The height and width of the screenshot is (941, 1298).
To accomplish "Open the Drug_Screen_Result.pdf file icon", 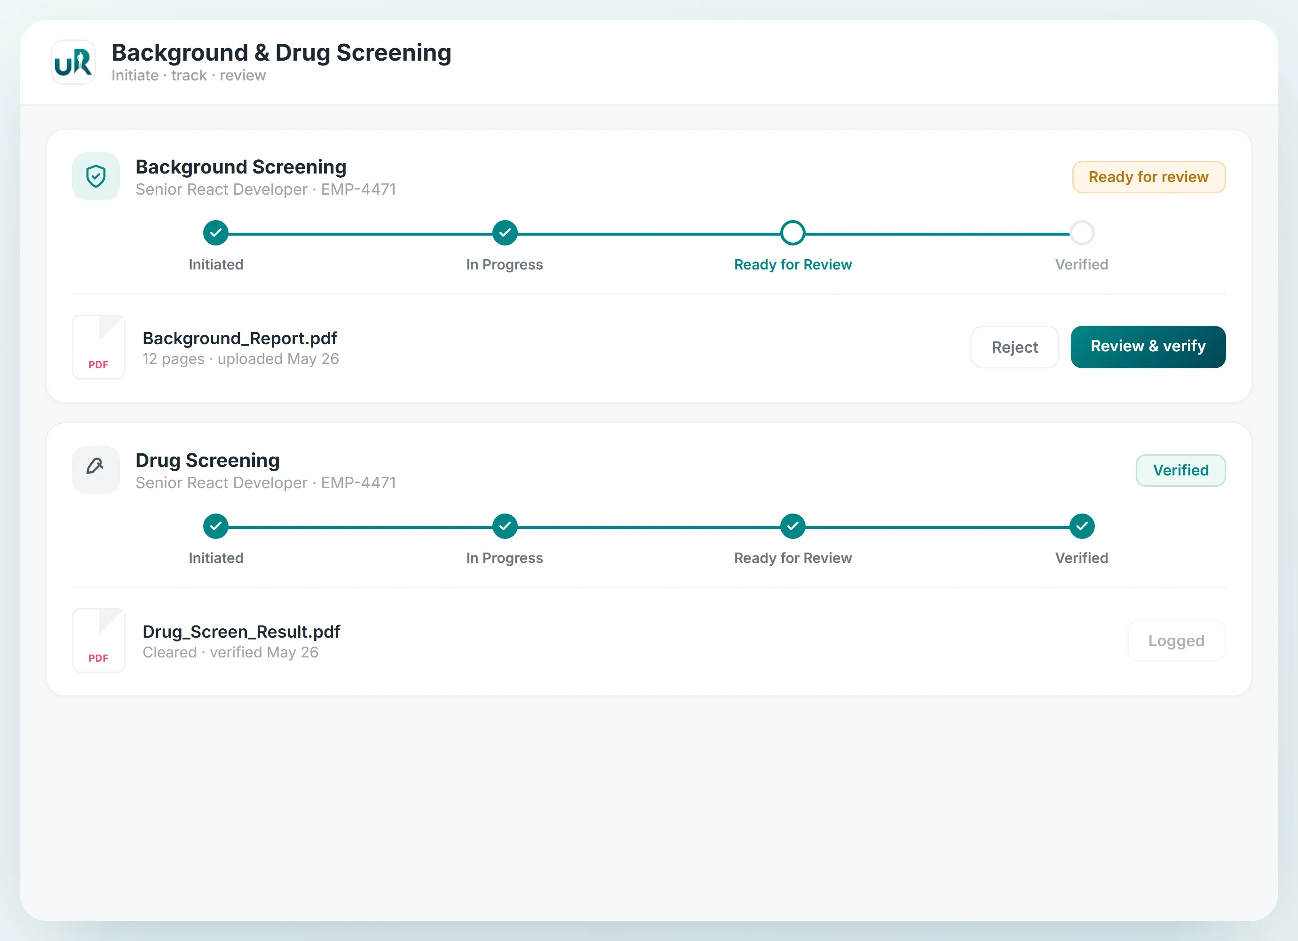I will pyautogui.click(x=99, y=641).
